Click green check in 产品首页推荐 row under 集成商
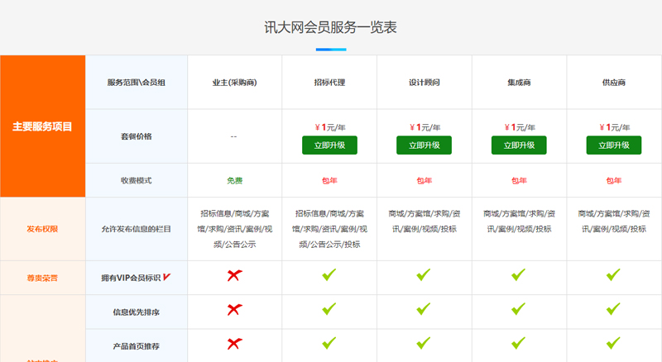 [519, 343]
